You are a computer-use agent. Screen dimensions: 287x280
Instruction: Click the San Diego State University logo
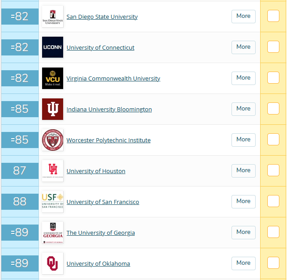click(x=52, y=17)
